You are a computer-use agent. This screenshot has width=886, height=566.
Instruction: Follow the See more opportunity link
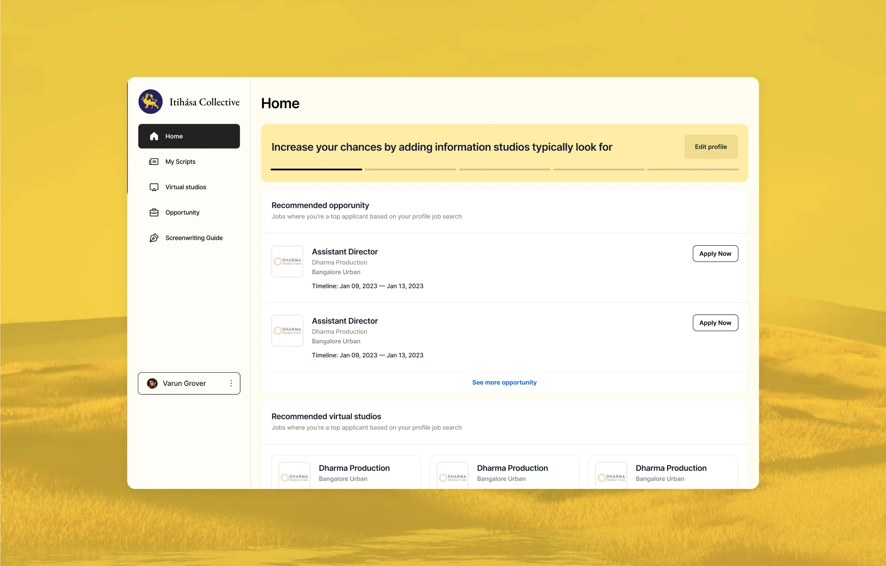tap(504, 382)
